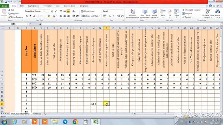Viewport: 223px width, 125px height.
Task: Switch to Formüller tab
Action: [47, 6]
